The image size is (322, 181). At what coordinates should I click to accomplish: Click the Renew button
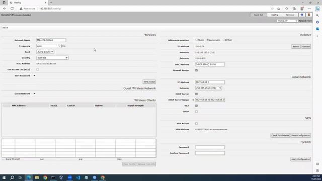(x=296, y=47)
